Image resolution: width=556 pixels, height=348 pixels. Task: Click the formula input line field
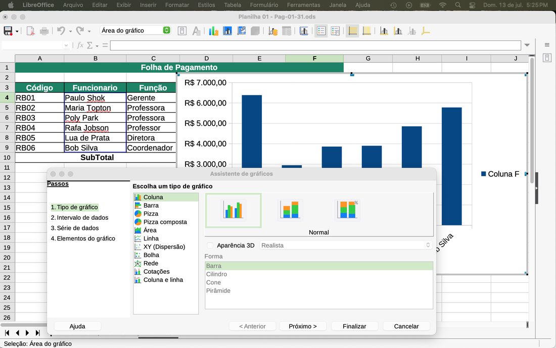tap(315, 45)
